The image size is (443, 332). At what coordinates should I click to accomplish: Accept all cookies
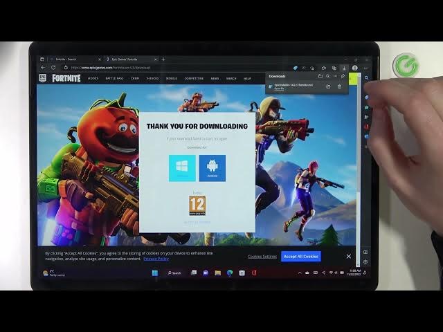click(x=301, y=257)
